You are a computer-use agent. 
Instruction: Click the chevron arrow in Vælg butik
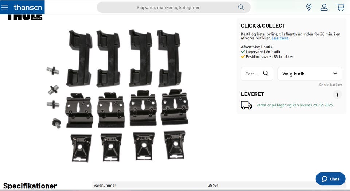(335, 74)
